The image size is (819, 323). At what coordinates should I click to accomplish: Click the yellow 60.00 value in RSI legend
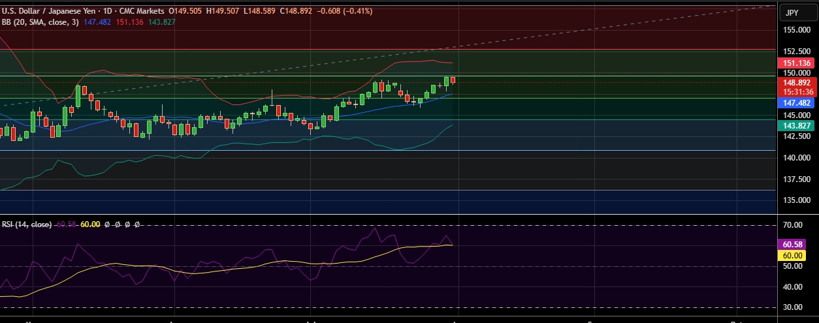90,224
